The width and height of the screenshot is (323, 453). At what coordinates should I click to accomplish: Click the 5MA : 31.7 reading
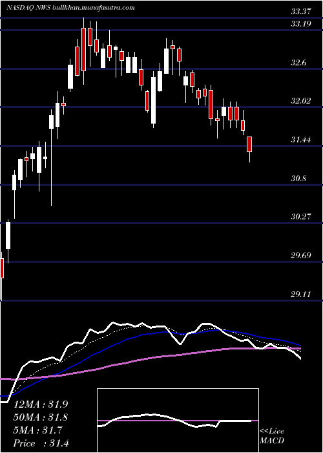tap(37, 430)
